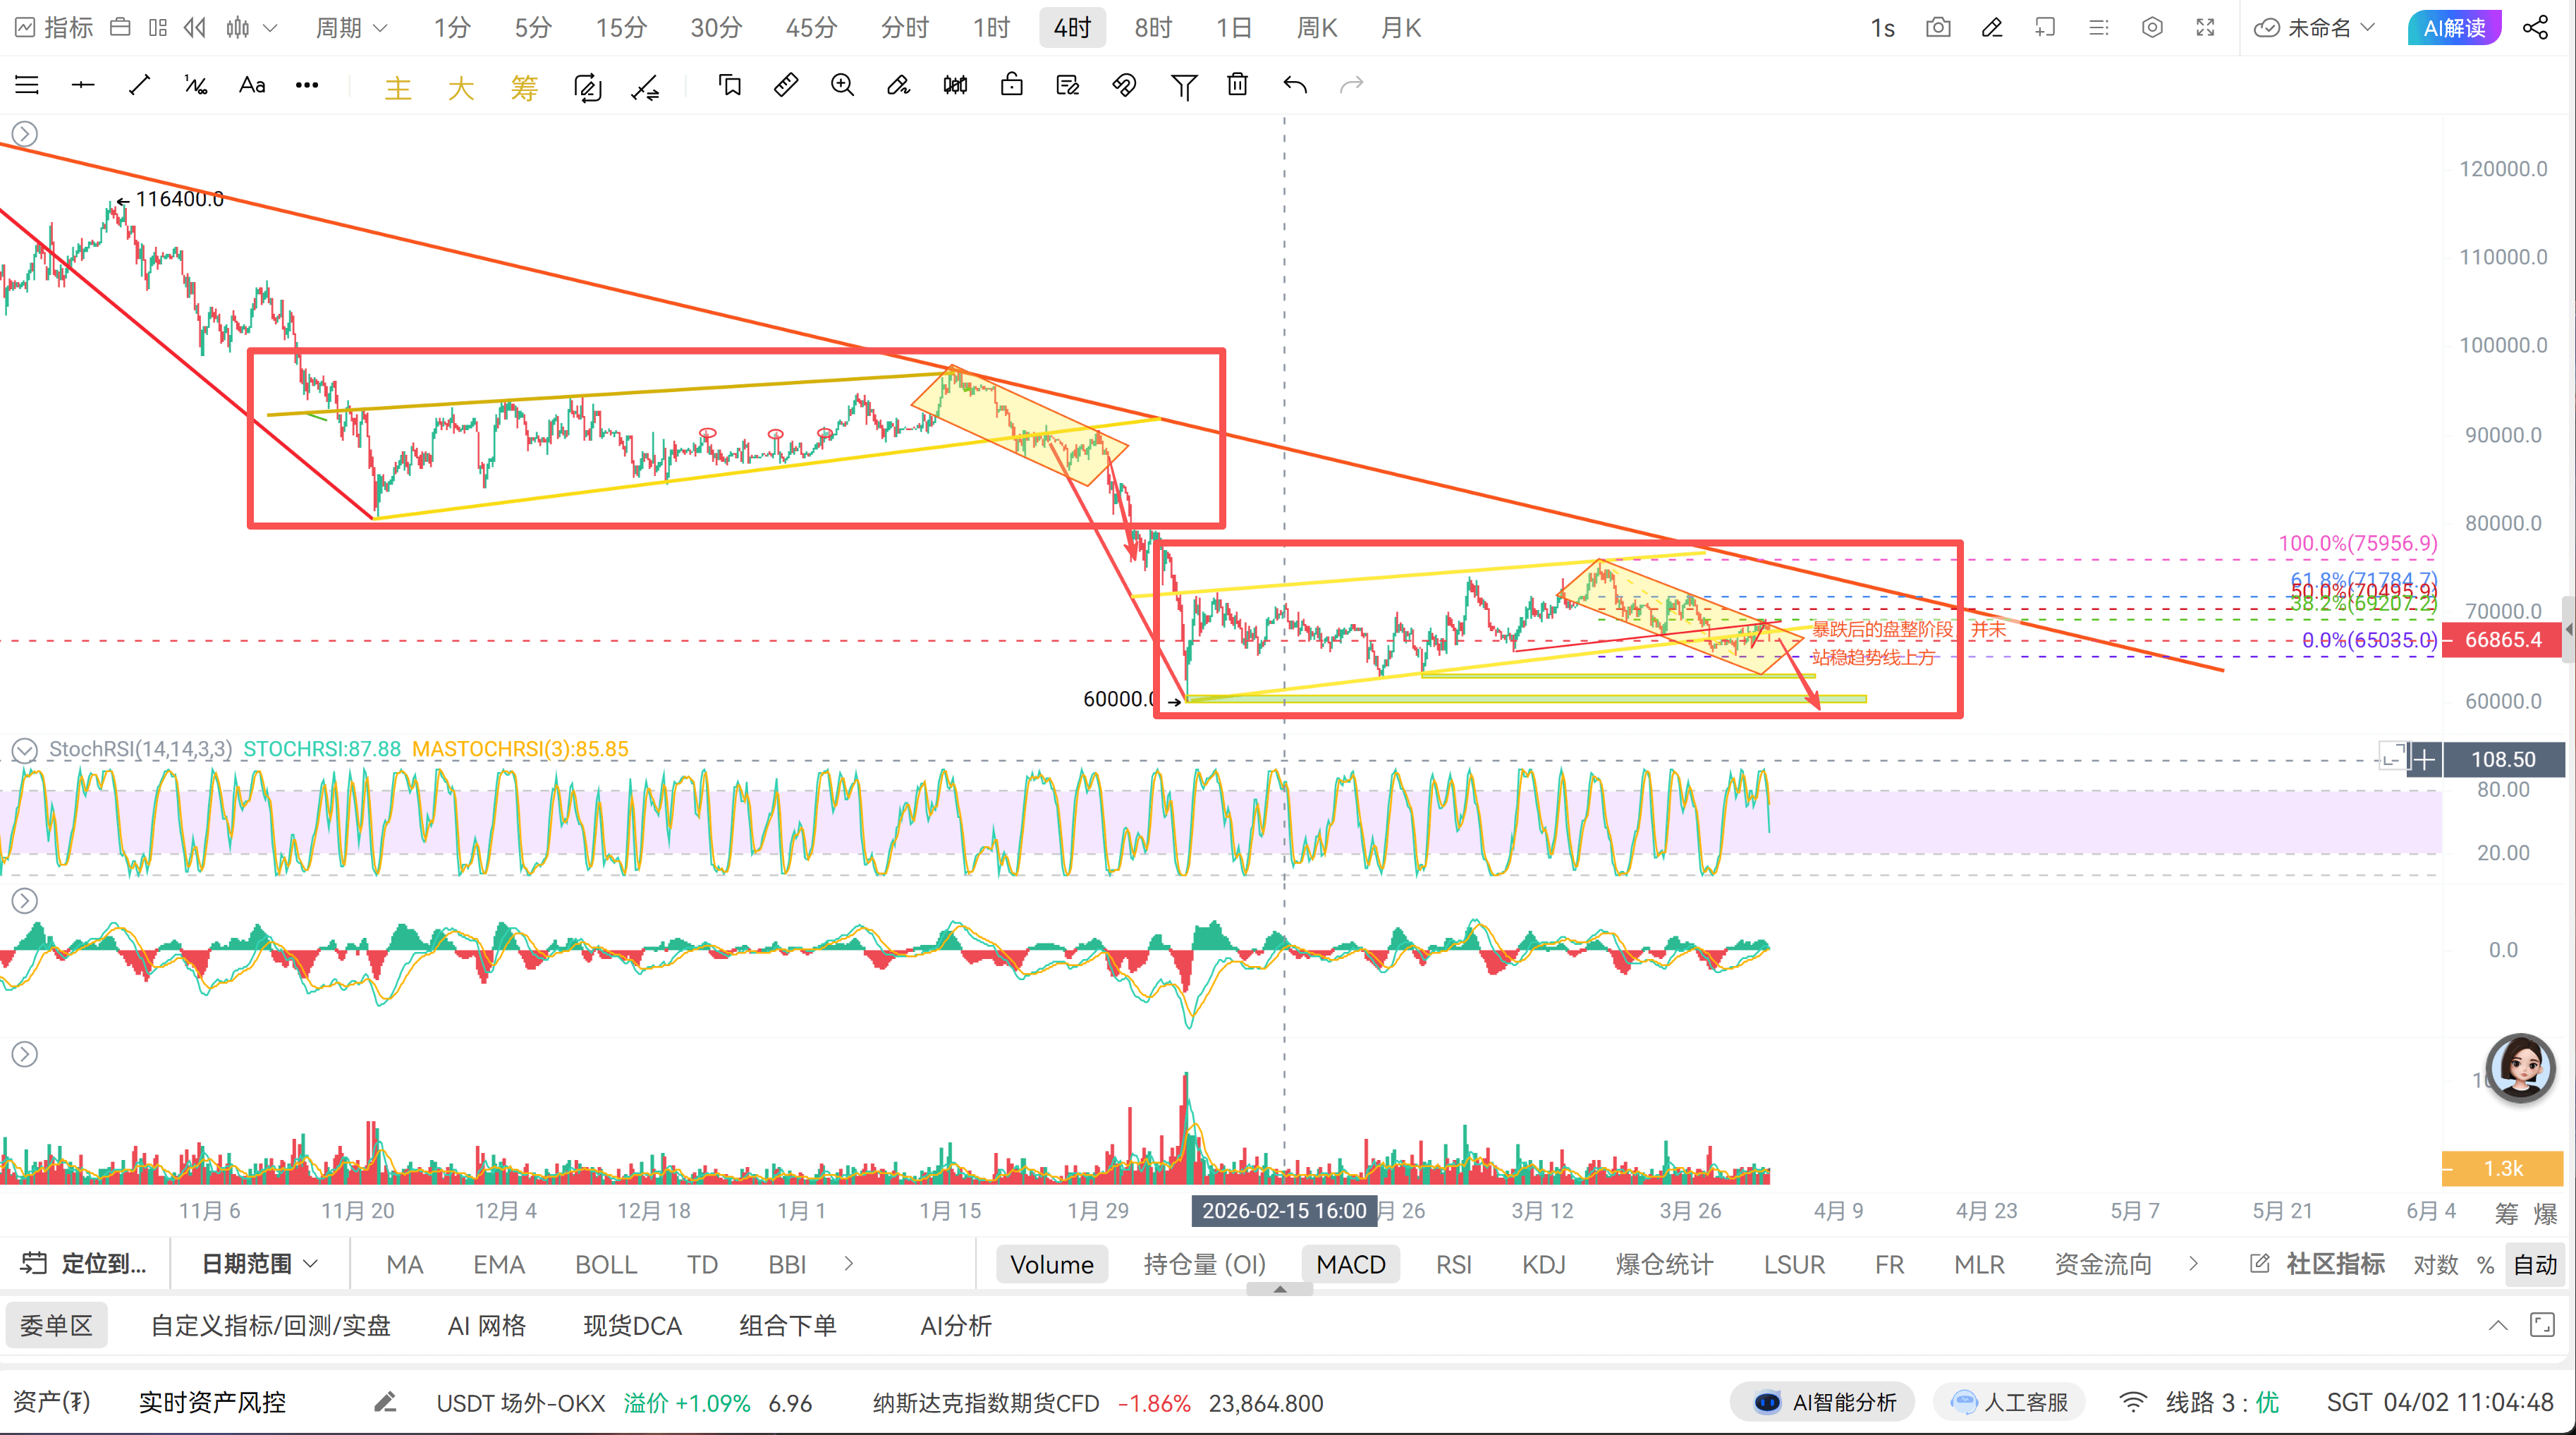Click the share icon top right

pyautogui.click(x=2535, y=28)
